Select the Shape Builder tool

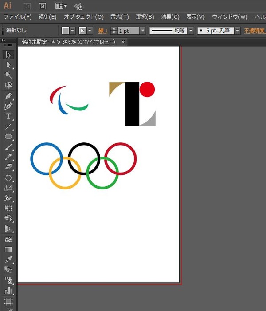(8, 219)
